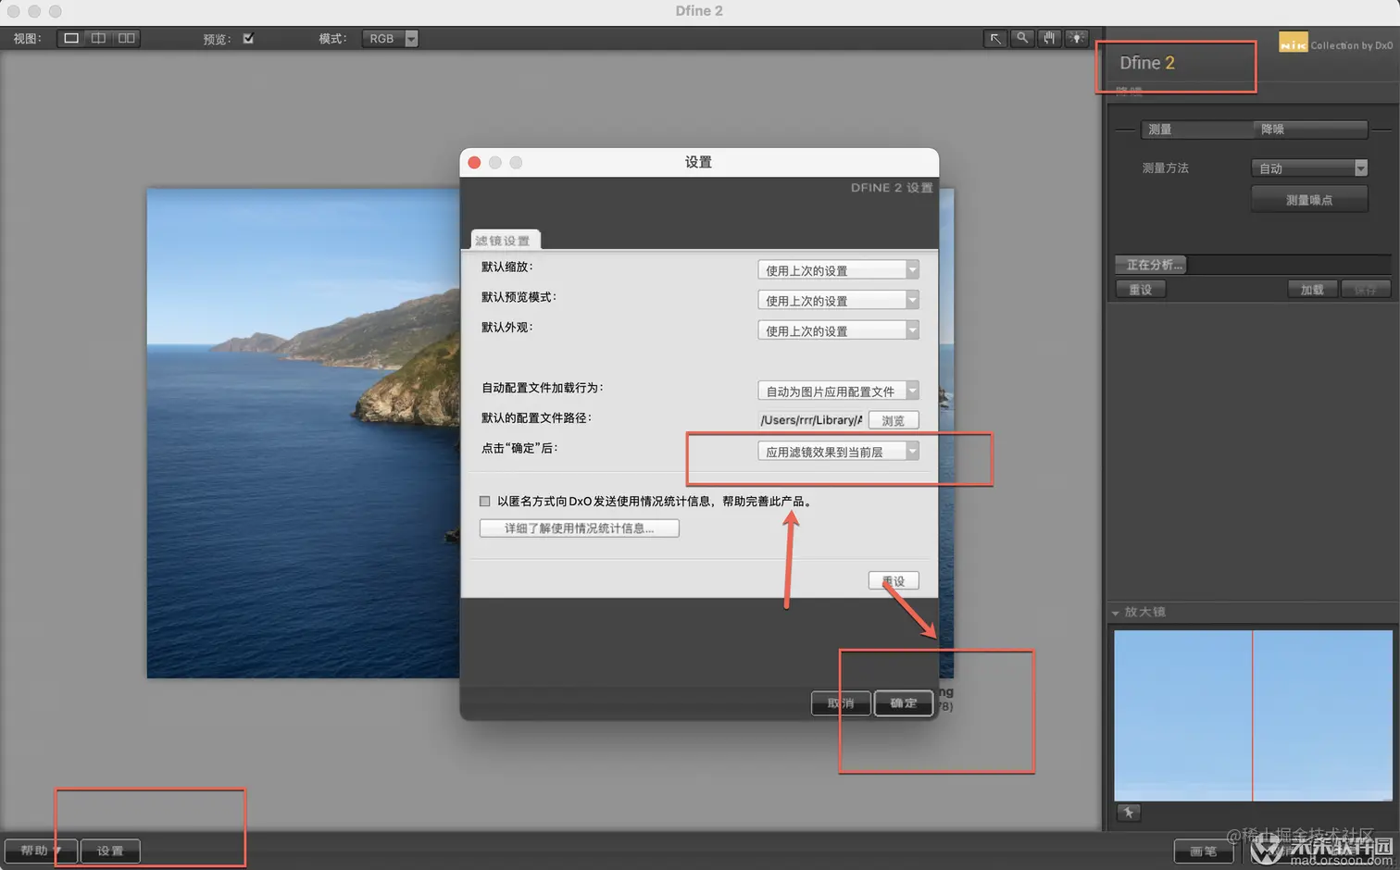This screenshot has width=1400, height=870.
Task: Click the 默认的配置文件路径 label
Action: pyautogui.click(x=536, y=418)
